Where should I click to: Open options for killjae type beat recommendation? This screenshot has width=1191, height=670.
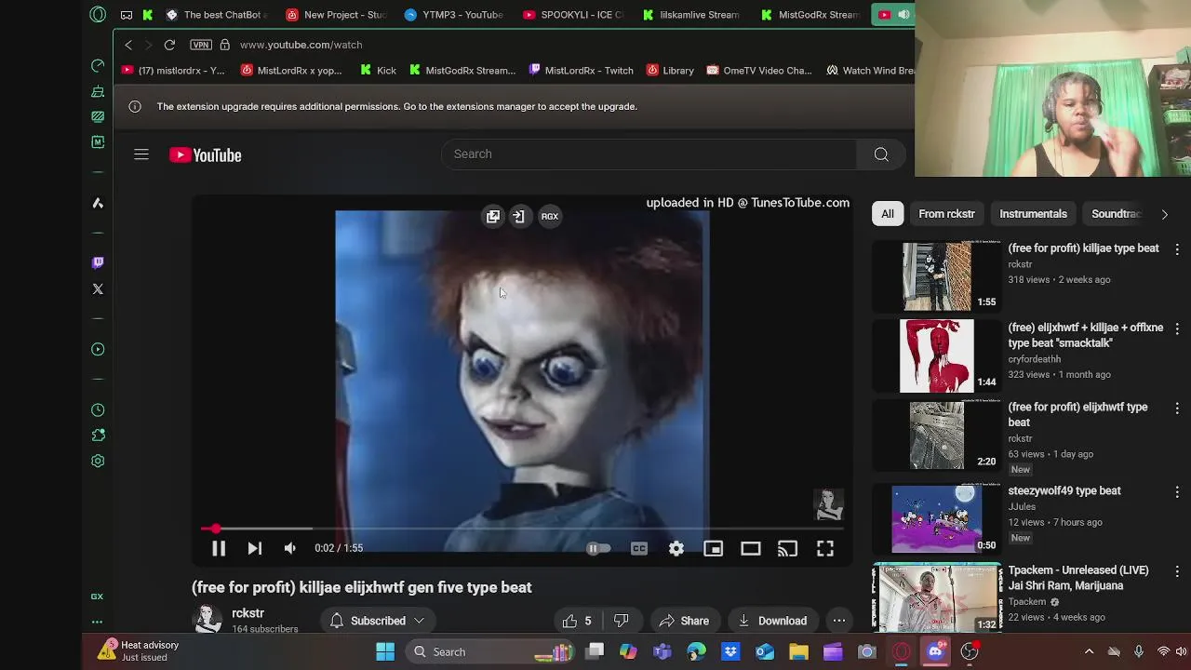pyautogui.click(x=1177, y=249)
